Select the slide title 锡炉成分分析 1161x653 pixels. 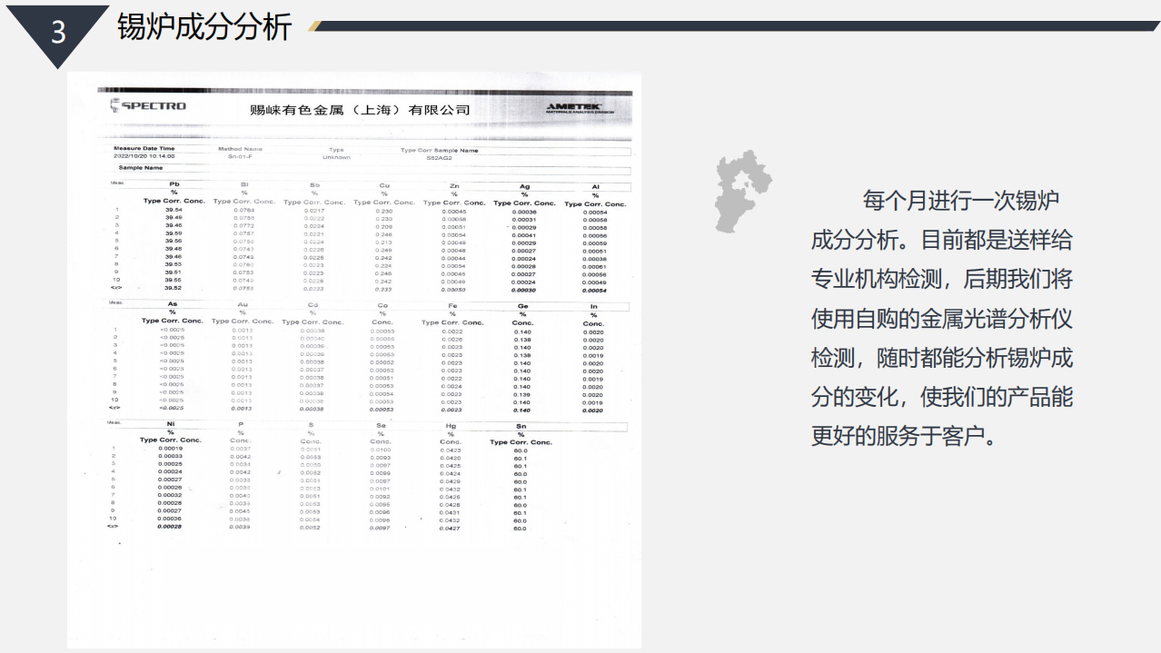[x=204, y=27]
